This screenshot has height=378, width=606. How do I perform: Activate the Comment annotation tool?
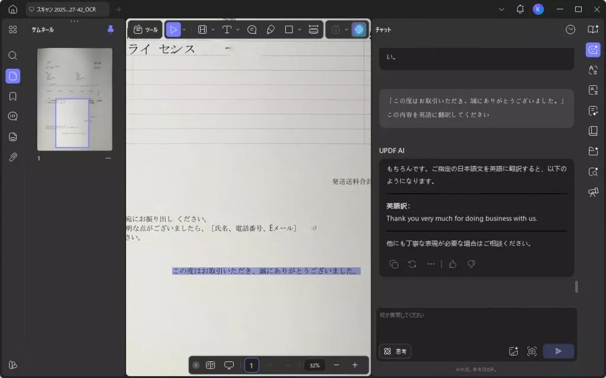[252, 29]
